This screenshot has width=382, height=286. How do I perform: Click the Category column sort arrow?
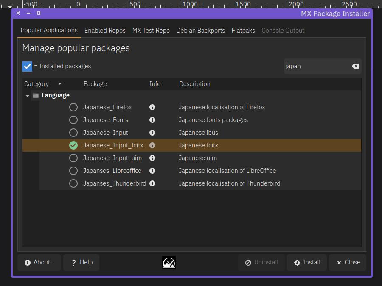pyautogui.click(x=60, y=83)
